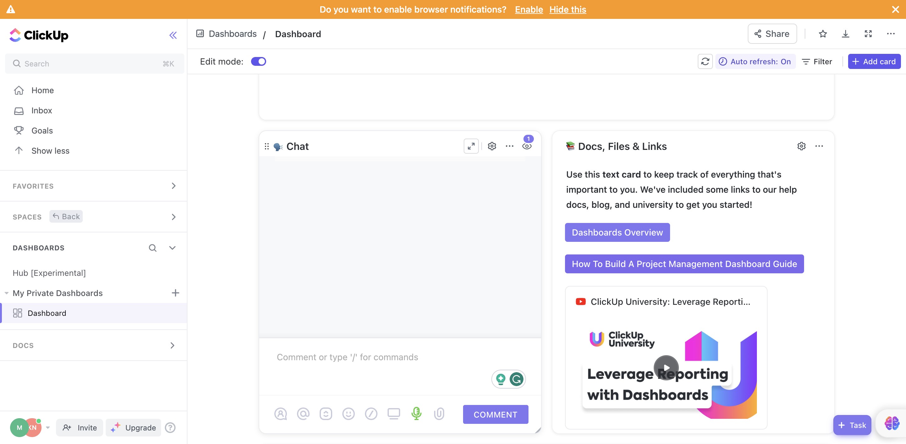Expand the Chat card to fullscreen

click(471, 146)
